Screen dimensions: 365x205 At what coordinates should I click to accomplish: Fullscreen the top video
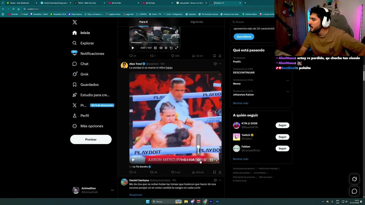[x=177, y=48]
